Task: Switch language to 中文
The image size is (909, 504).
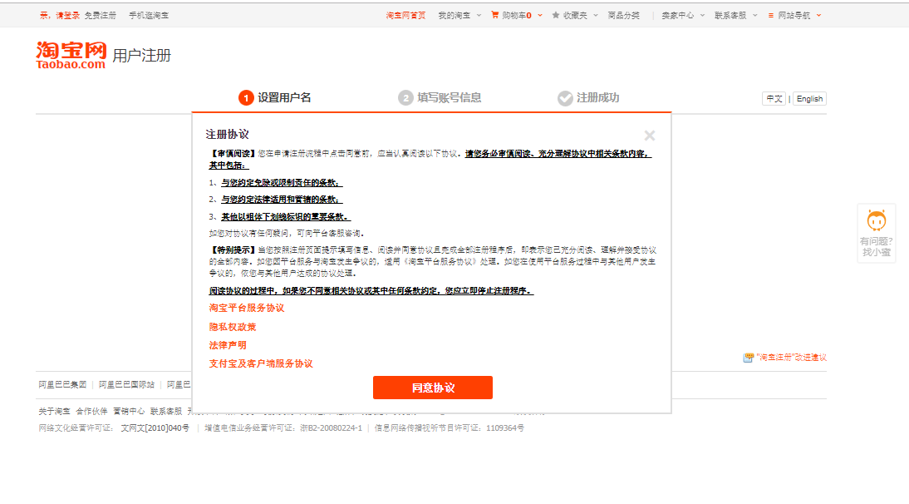Action: [x=774, y=99]
